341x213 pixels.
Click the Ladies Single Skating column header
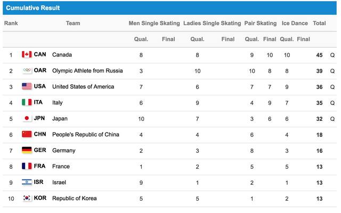pos(212,23)
